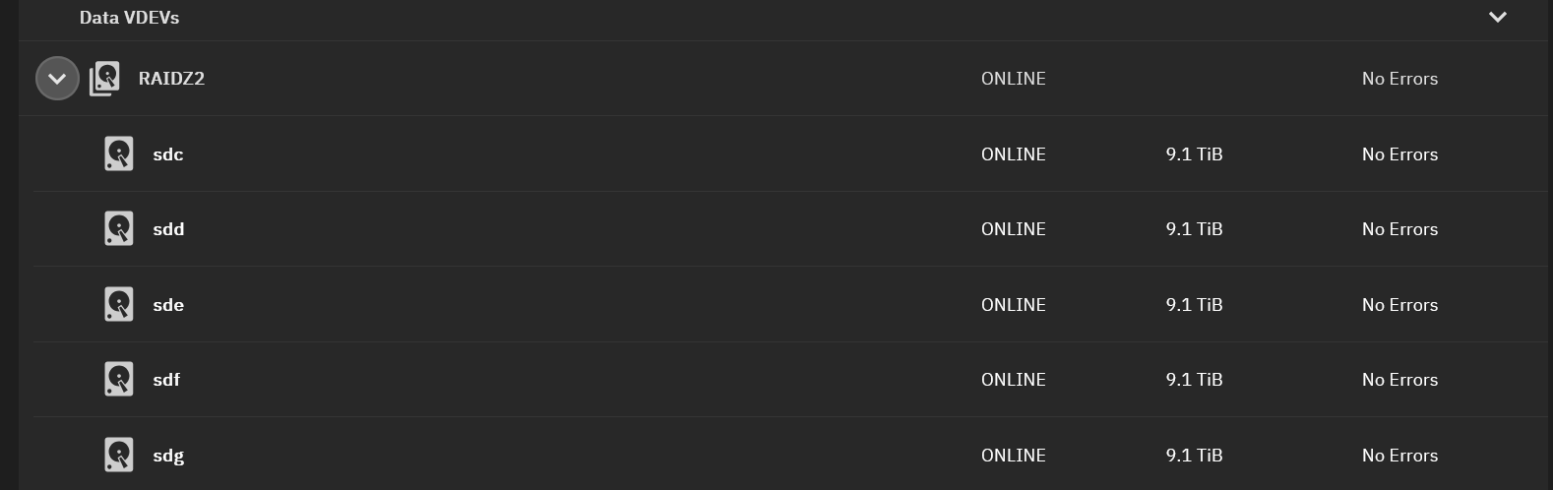Click the sdd disk icon
The image size is (1553, 490).
pyautogui.click(x=119, y=228)
